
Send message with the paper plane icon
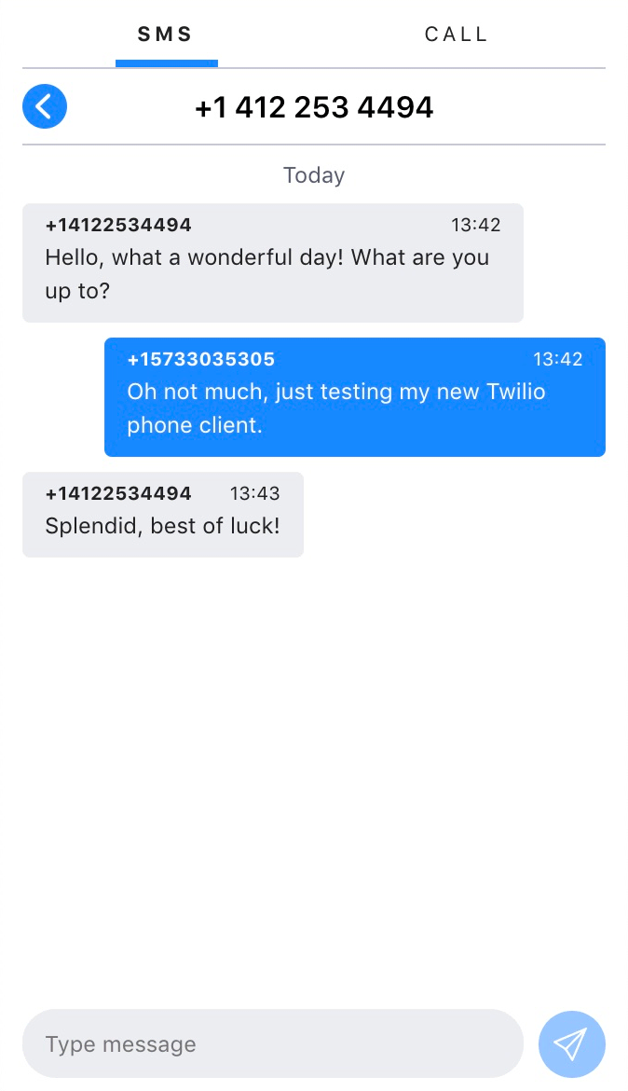click(x=571, y=1043)
